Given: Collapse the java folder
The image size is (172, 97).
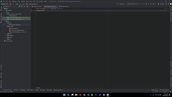Looking at the screenshot, I should click(5, 12).
